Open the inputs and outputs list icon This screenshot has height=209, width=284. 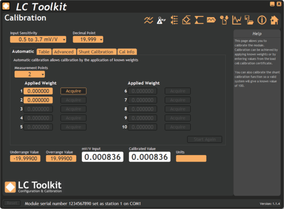pyautogui.click(x=174, y=20)
